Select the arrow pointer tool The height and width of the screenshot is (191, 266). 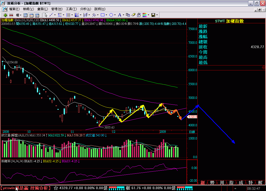coord(46,15)
